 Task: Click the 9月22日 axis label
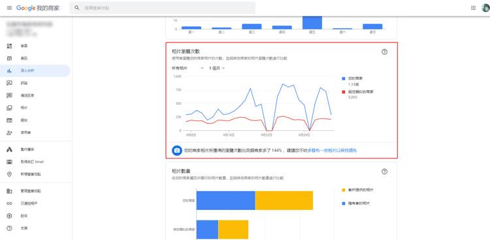[x=267, y=135]
